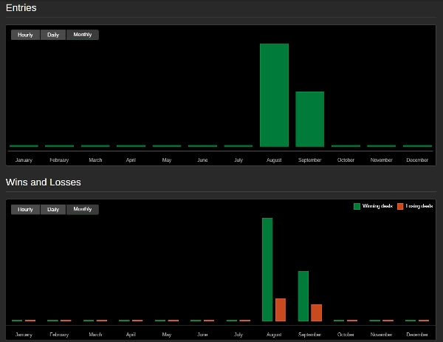Image resolution: width=443 pixels, height=342 pixels.
Task: Switch Wins and Losses chart to Daily
Action: pyautogui.click(x=53, y=210)
